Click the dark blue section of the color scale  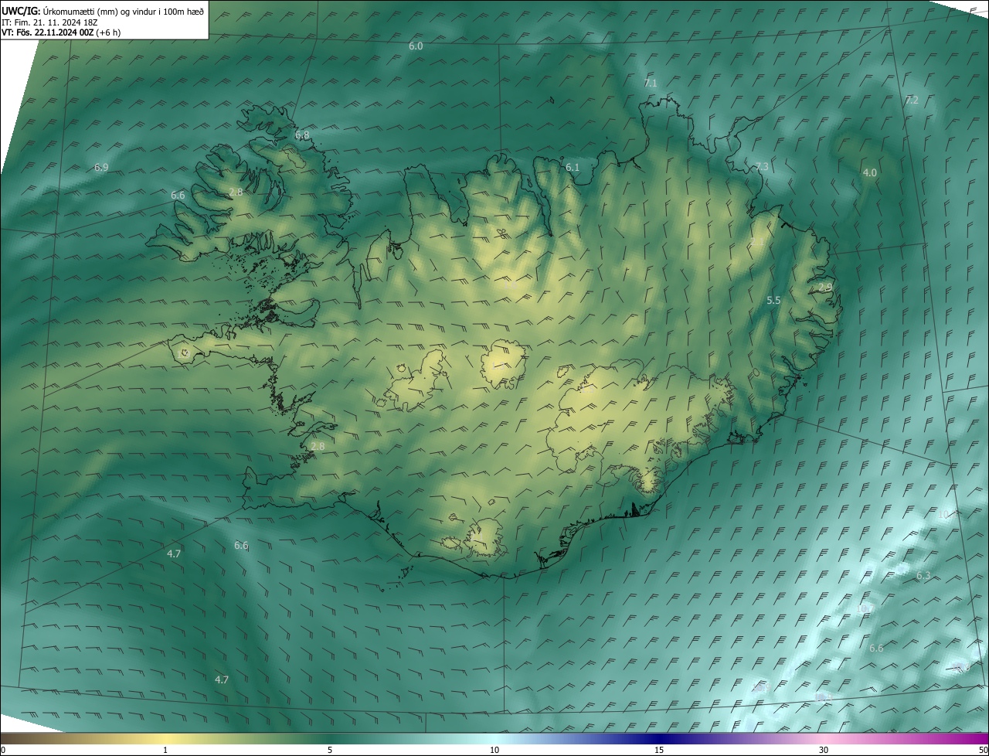[659, 738]
